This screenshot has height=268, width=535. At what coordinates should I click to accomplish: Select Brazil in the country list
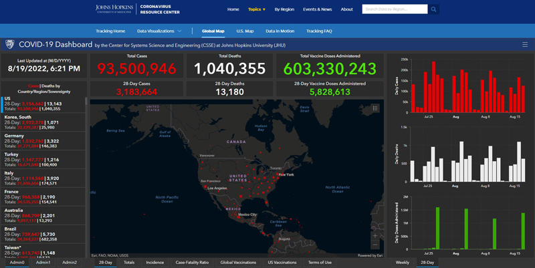pos(43,234)
